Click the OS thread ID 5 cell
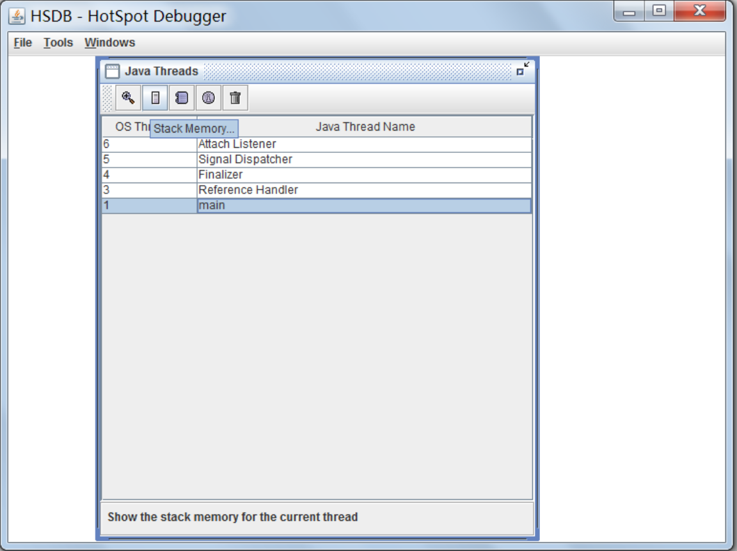 pyautogui.click(x=150, y=159)
